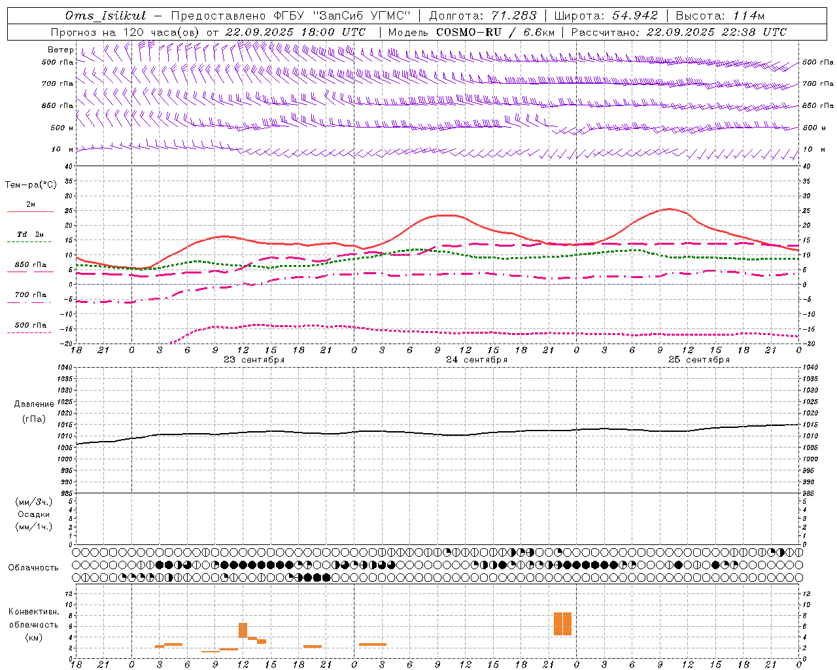The height and width of the screenshot is (670, 837).
Task: Click the provider text "ЗапСиб УГМС"
Action: [361, 16]
